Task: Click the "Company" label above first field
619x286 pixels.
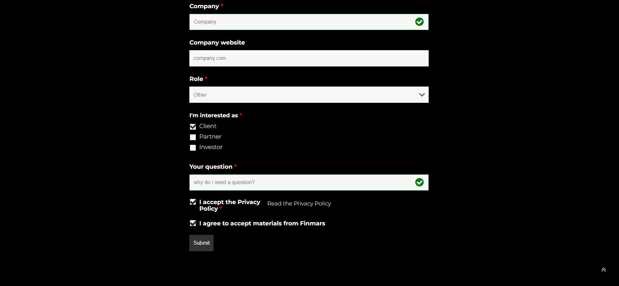Action: tap(204, 6)
